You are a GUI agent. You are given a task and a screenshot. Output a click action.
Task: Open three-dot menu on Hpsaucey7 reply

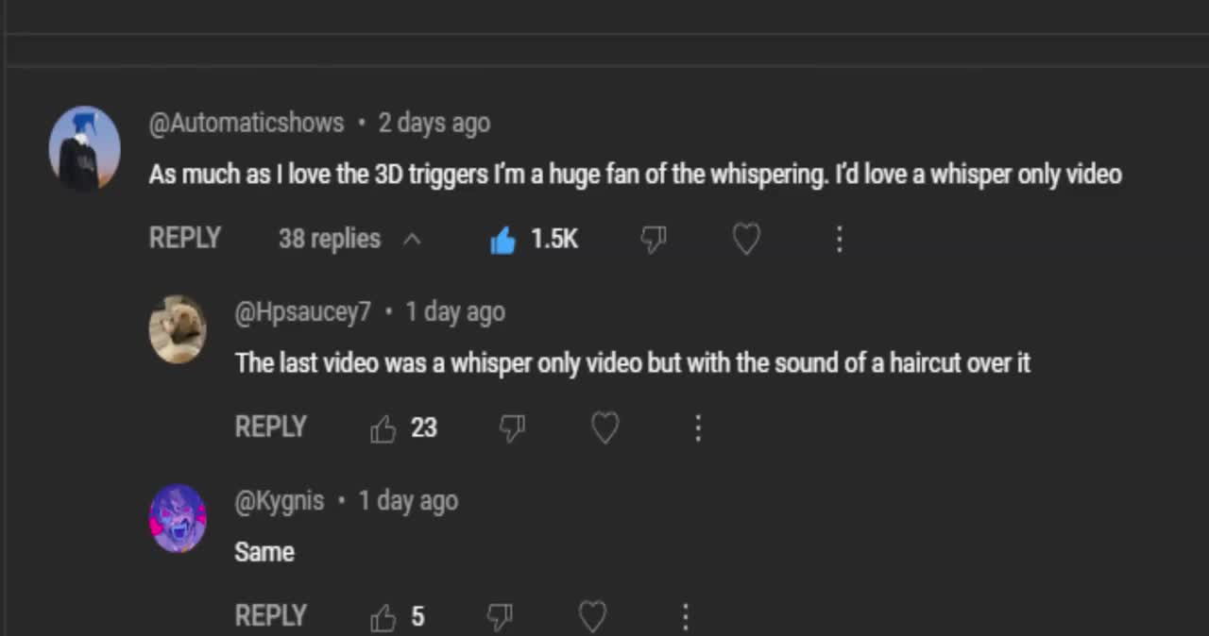click(x=698, y=428)
